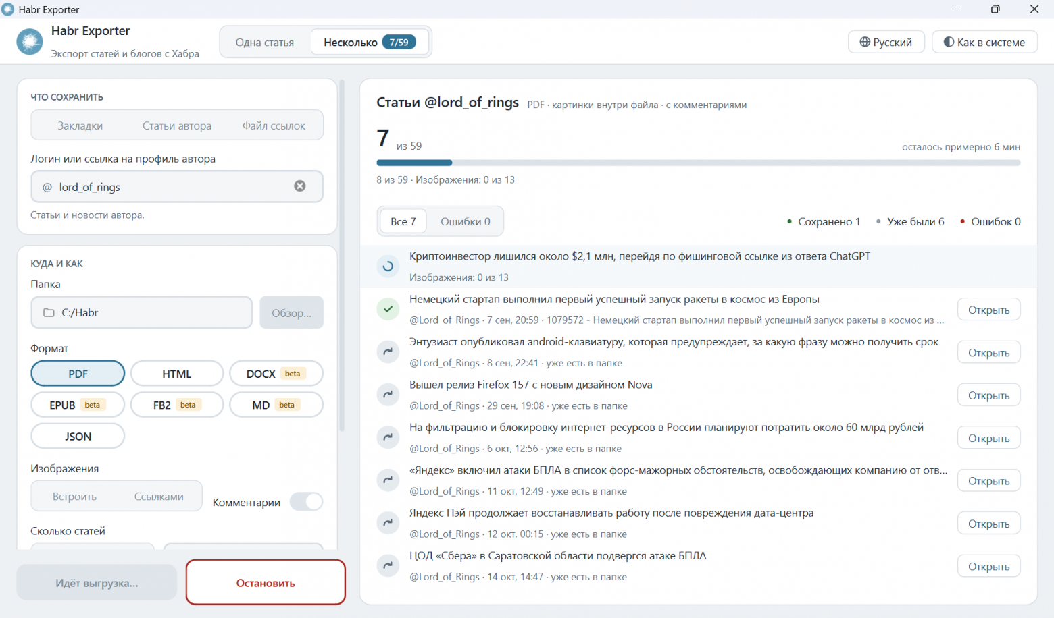
Task: Click the left panel vertical scrollbar
Action: click(x=342, y=256)
